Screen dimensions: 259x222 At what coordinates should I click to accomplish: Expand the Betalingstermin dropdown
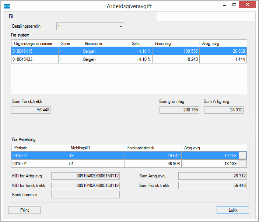(x=120, y=27)
